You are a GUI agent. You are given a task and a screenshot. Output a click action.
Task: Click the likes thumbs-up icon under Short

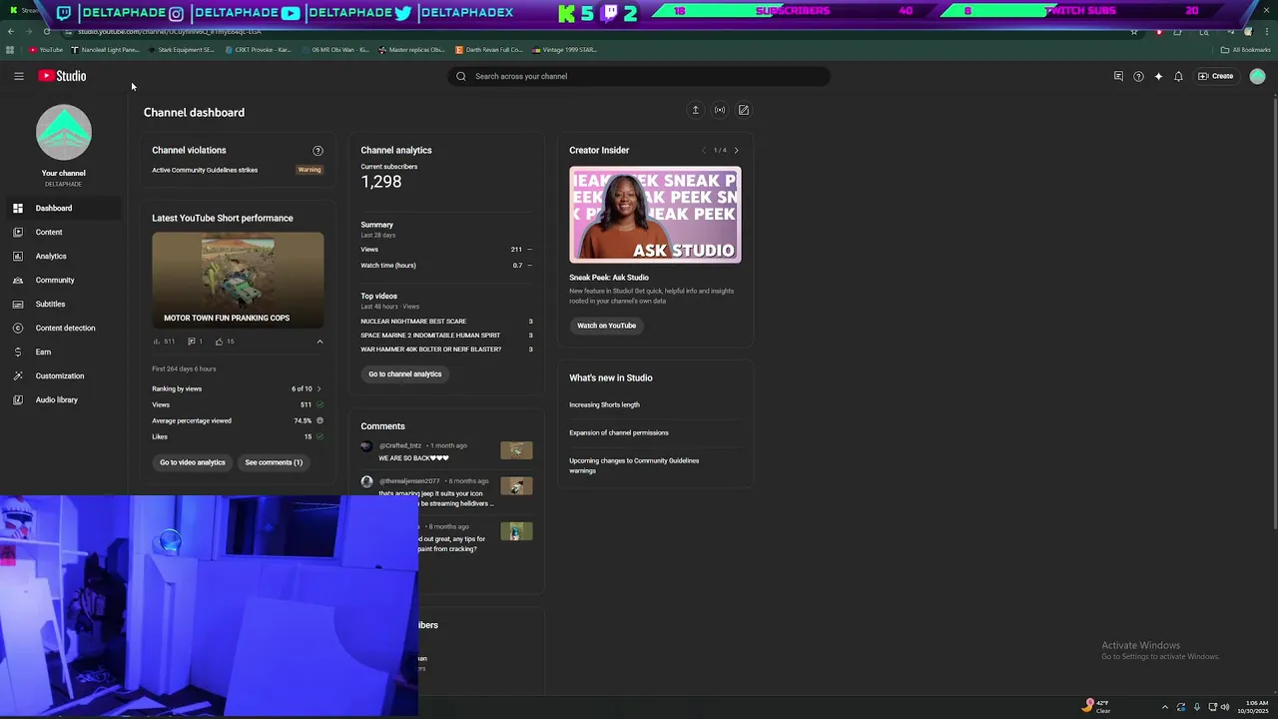pyautogui.click(x=220, y=342)
